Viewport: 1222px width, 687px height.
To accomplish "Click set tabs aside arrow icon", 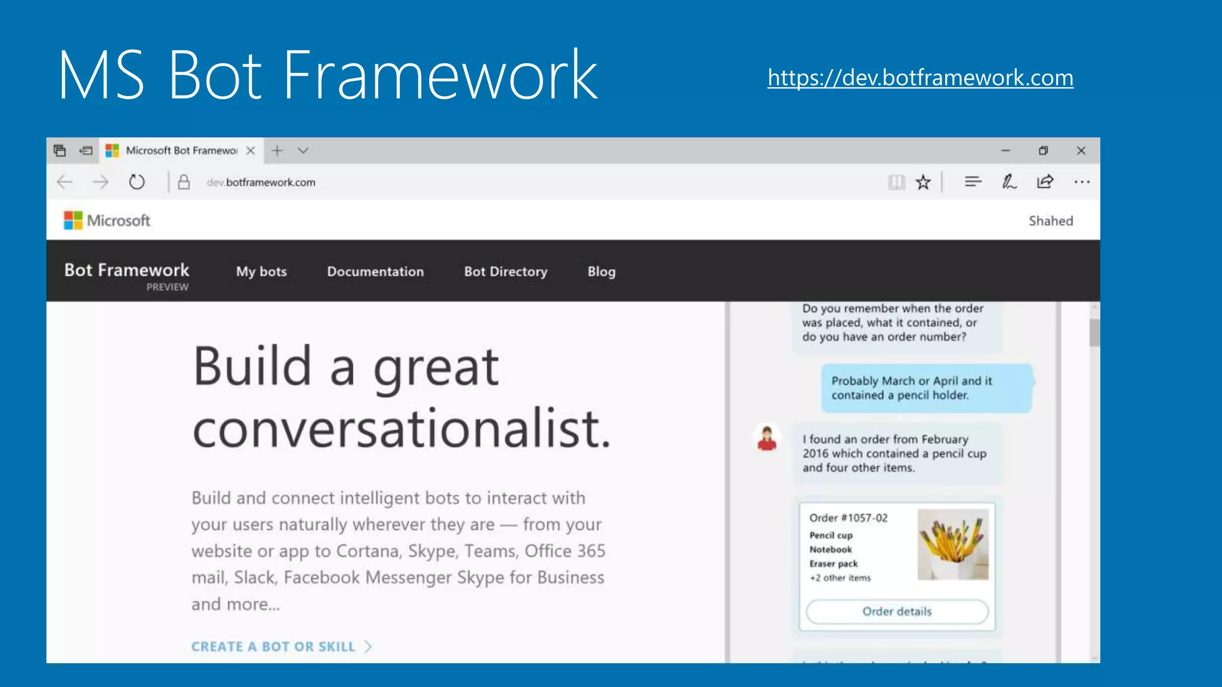I will tap(87, 150).
